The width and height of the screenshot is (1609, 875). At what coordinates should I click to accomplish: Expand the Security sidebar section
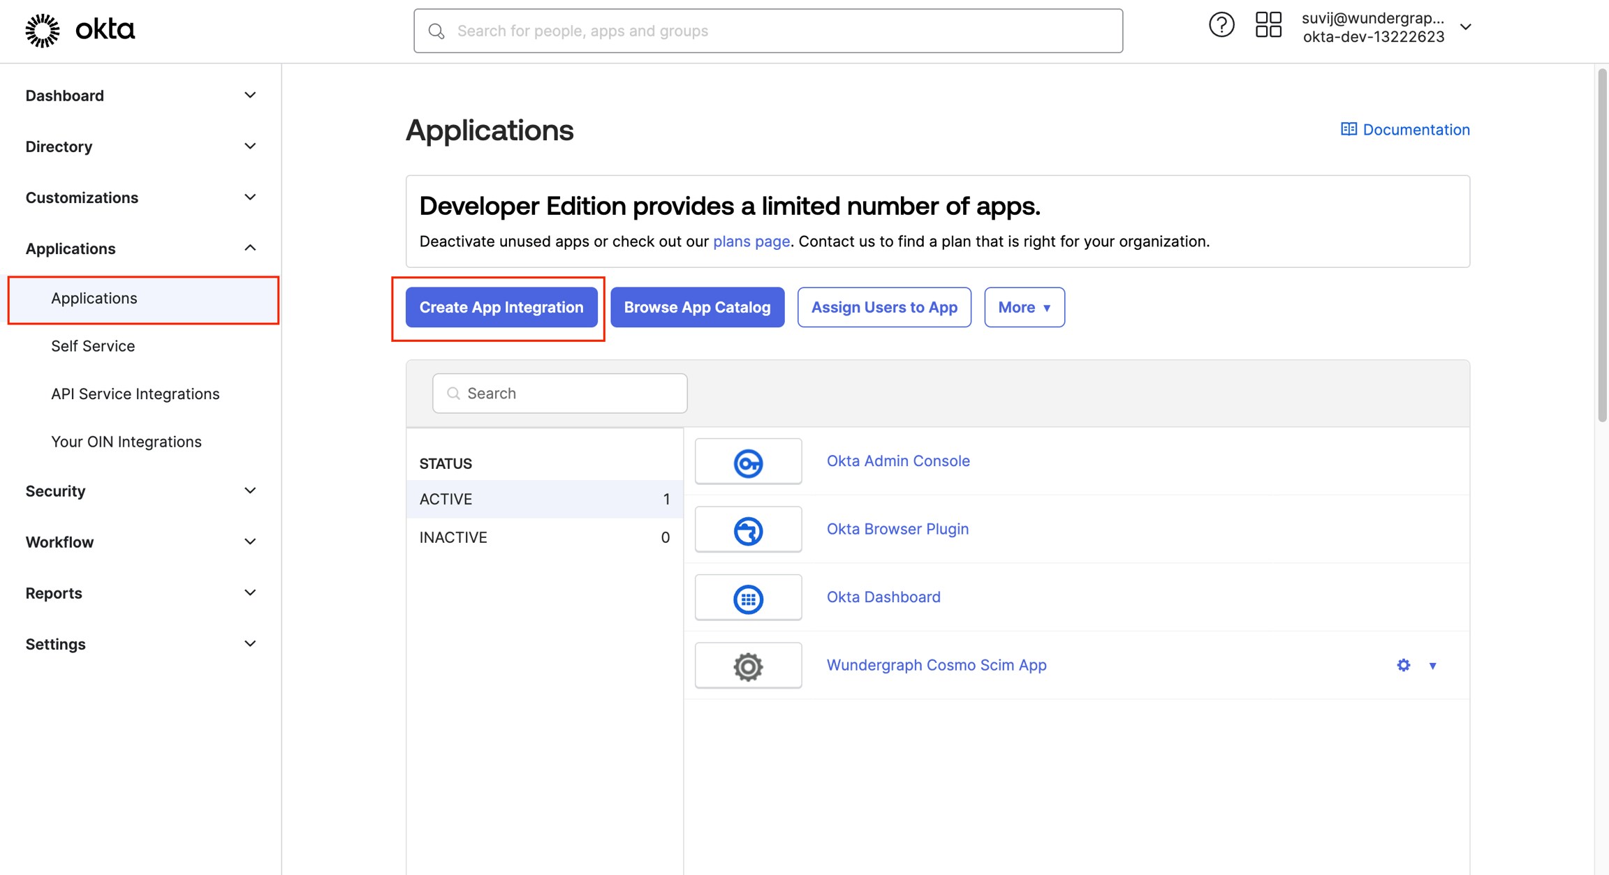point(249,491)
